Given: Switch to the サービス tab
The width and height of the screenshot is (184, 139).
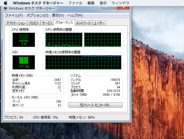Looking at the screenshot, I should [47, 23].
